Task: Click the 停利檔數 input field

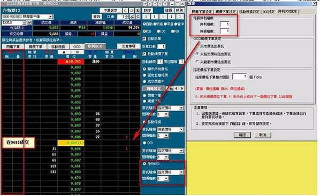Action: [225, 24]
